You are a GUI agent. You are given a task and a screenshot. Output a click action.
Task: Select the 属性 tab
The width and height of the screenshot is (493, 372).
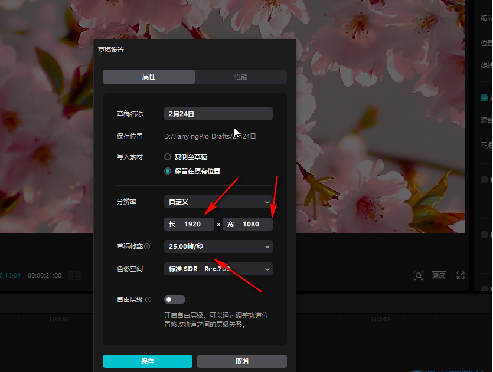pyautogui.click(x=148, y=77)
